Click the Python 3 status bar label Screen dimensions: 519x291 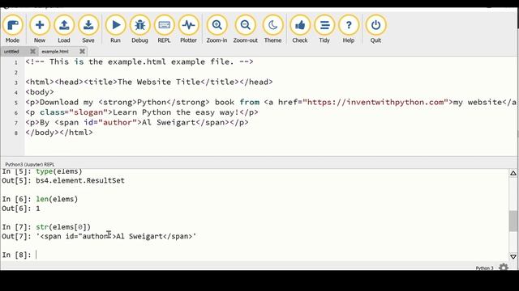click(485, 268)
